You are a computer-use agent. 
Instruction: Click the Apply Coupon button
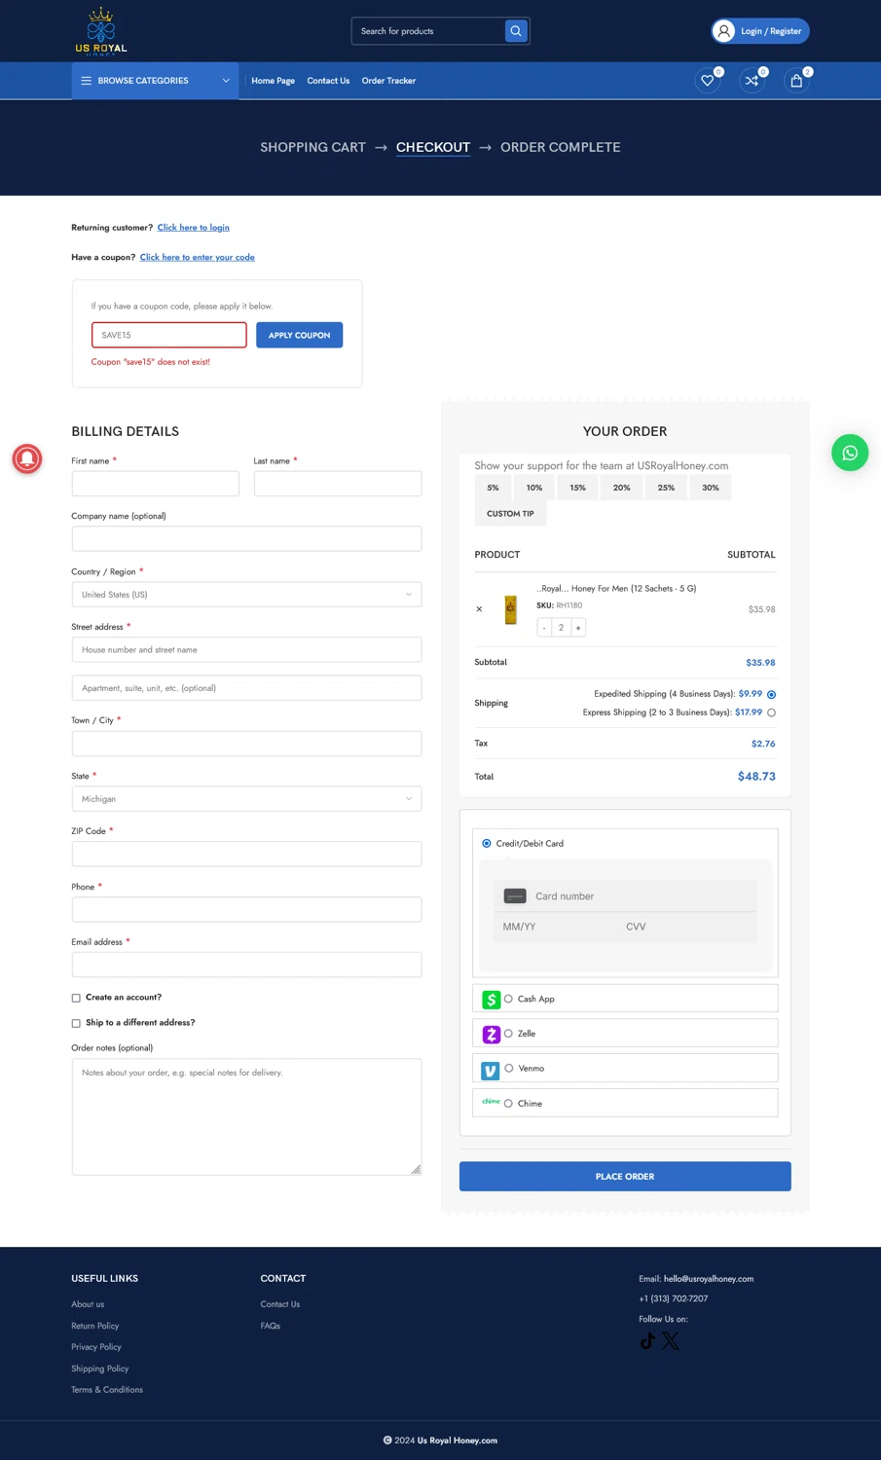pyautogui.click(x=299, y=335)
